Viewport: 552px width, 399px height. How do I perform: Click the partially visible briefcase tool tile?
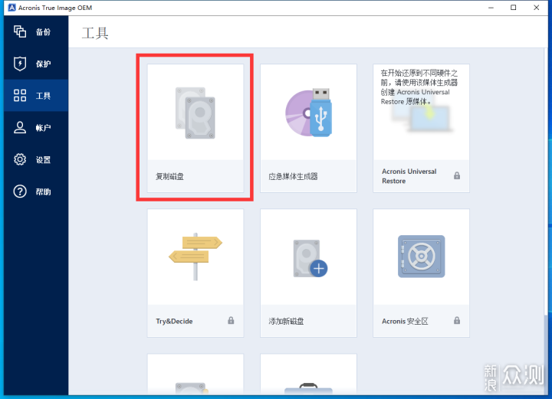point(308,374)
